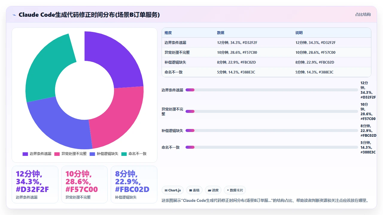Click the purple legend swatch for 边界条件遗漏
The width and height of the screenshot is (383, 215).
point(25,154)
